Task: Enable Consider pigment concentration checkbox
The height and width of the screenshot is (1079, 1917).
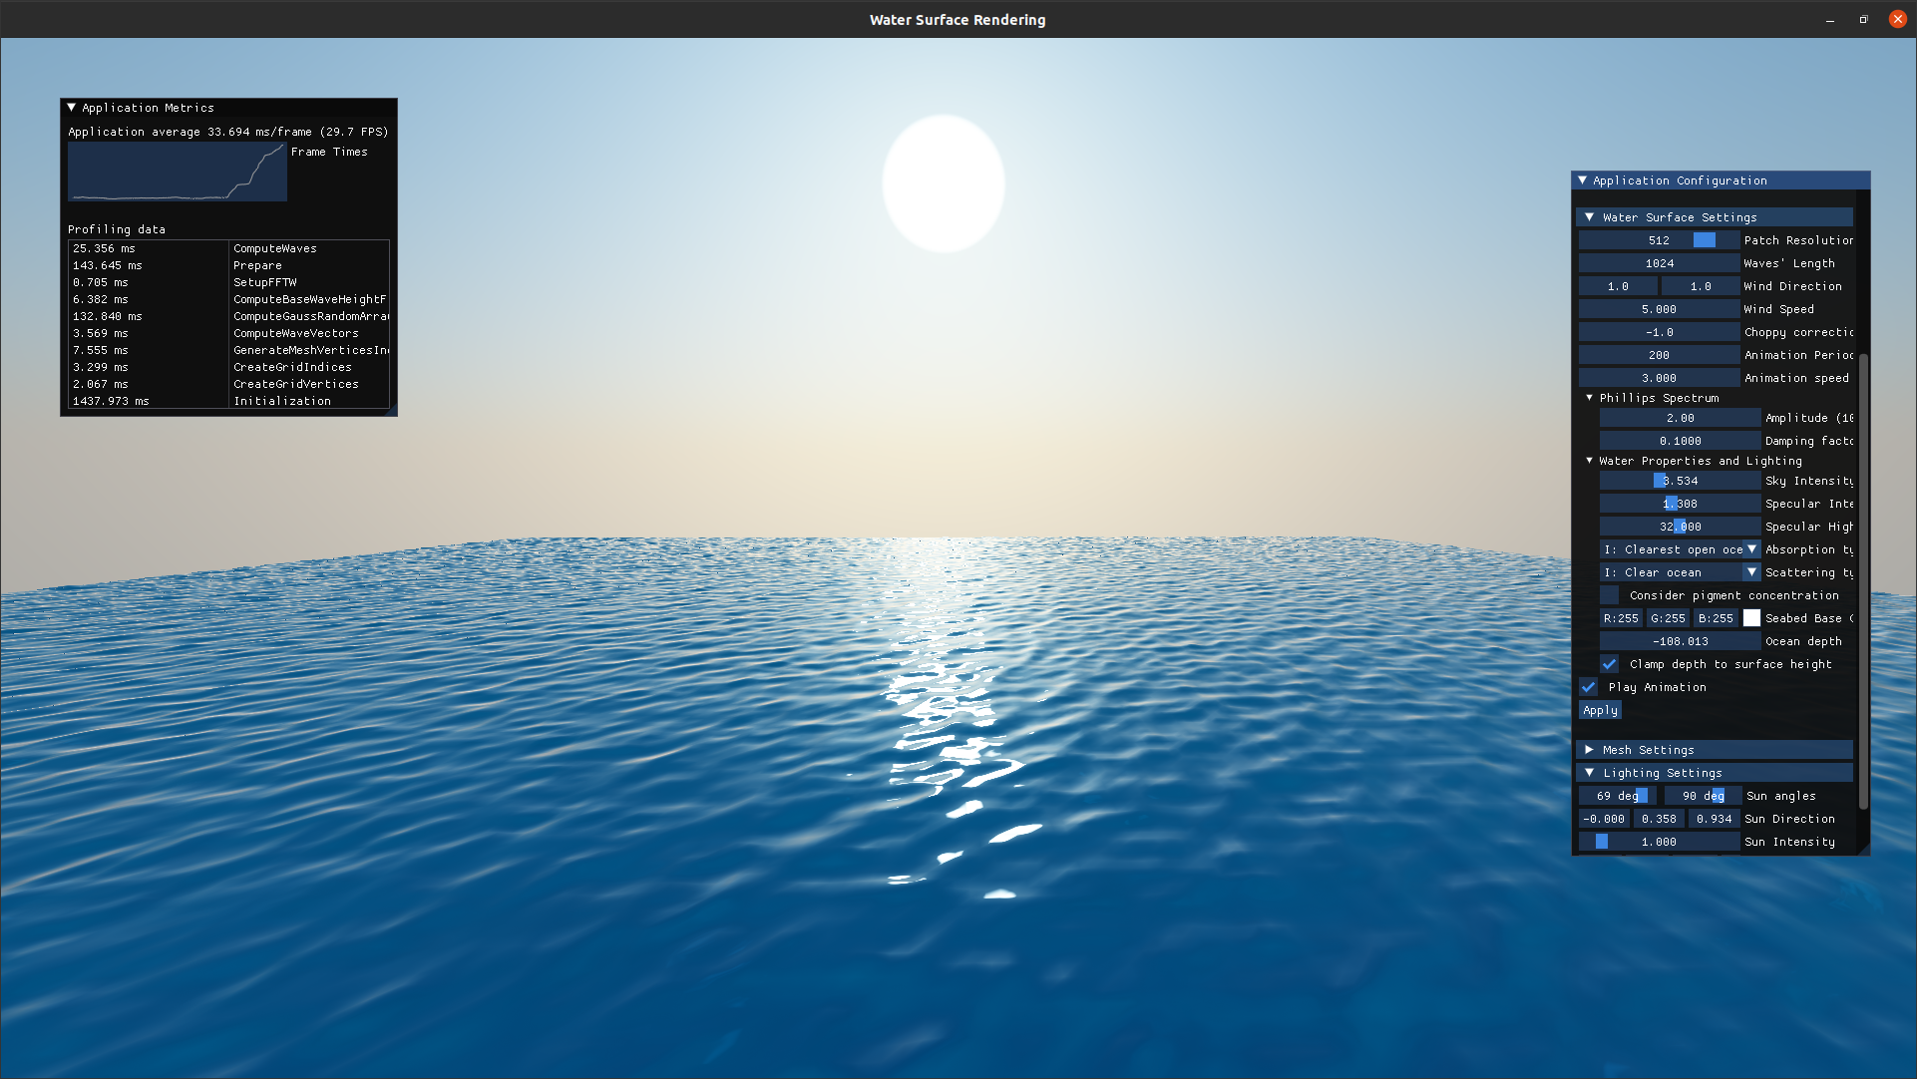Action: pos(1610,595)
